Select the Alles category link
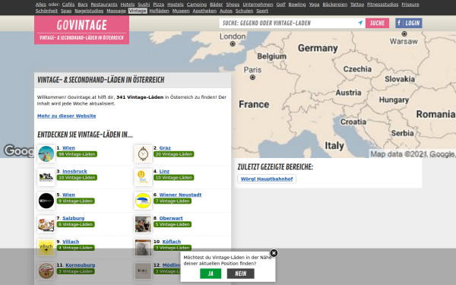456x285 pixels. (41, 5)
